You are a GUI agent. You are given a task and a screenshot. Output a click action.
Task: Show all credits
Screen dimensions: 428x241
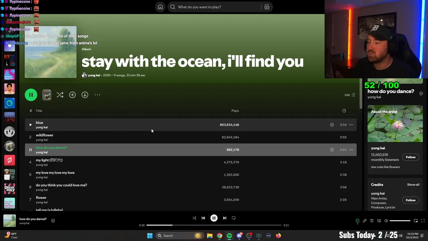click(x=413, y=185)
